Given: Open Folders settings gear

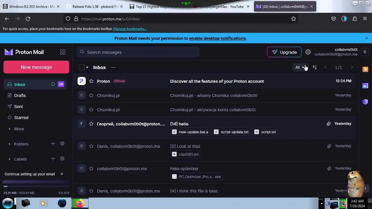Looking at the screenshot, I should tap(62, 144).
